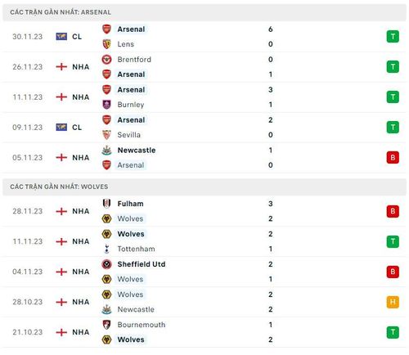This screenshot has height=355, width=409.
Task: Click orange H badge for Wolves vs Newcastle
Action: tap(393, 302)
